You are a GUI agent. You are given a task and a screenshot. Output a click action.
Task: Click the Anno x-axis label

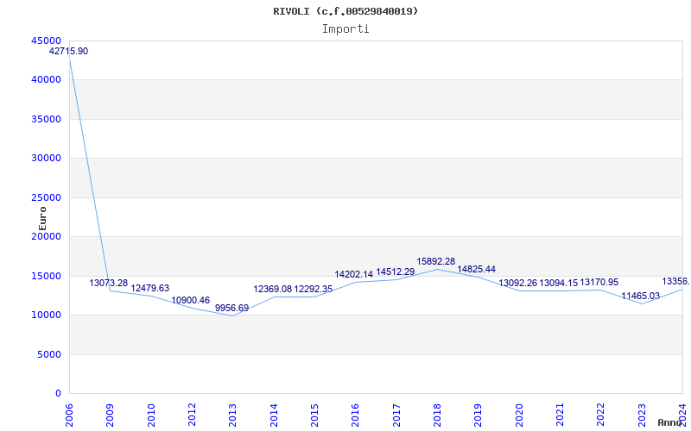(670, 422)
